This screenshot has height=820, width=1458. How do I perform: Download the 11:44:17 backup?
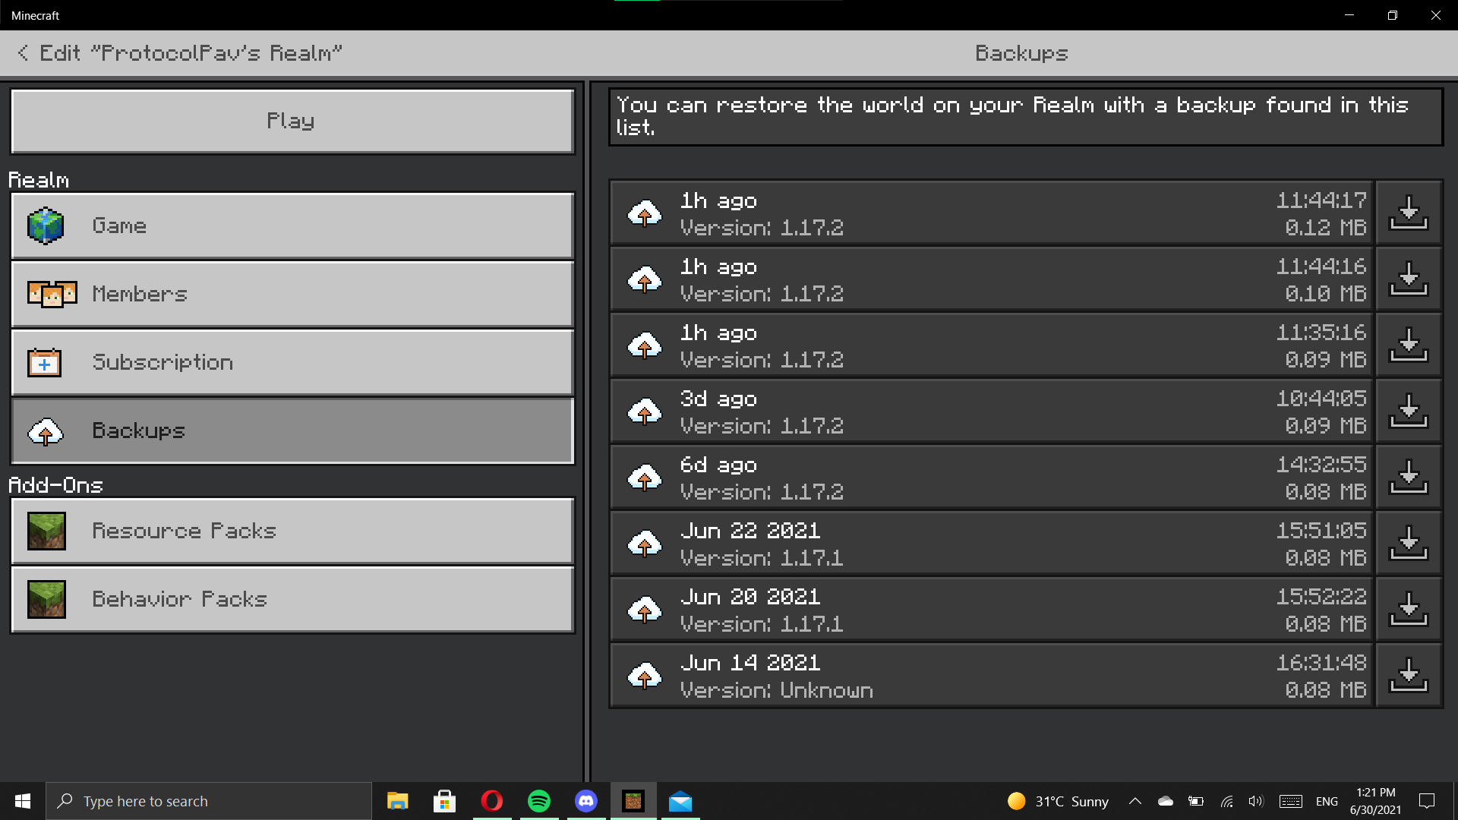[1409, 213]
